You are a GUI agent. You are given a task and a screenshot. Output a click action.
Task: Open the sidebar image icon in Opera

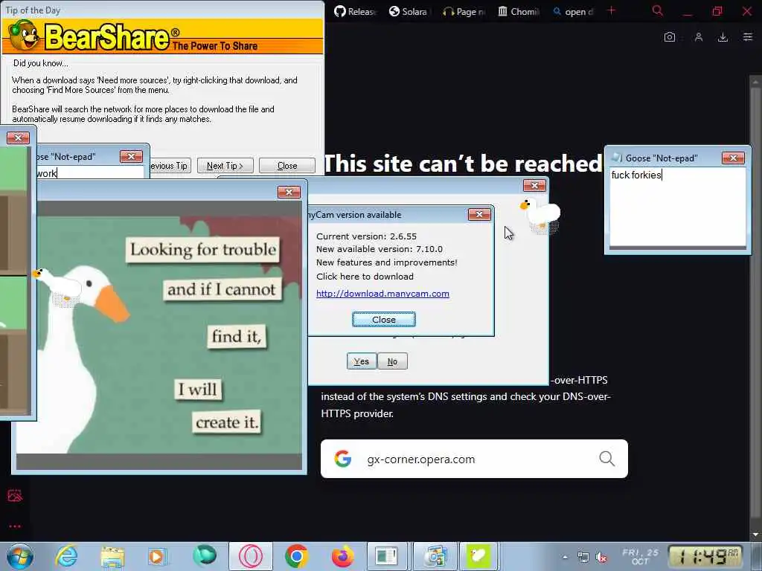pos(15,495)
